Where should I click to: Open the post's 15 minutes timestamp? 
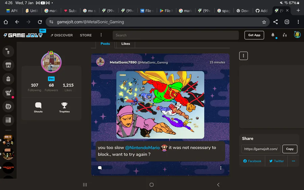pyautogui.click(x=217, y=62)
